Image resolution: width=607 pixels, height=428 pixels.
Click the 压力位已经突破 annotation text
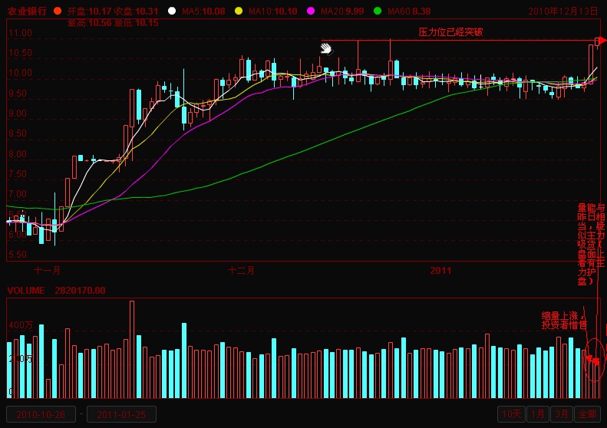click(x=450, y=32)
